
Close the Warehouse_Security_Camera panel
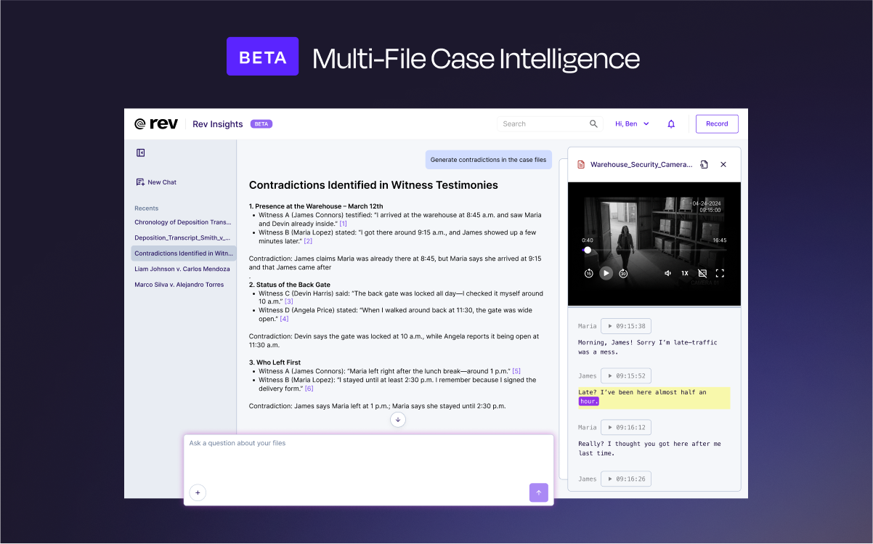pos(723,165)
